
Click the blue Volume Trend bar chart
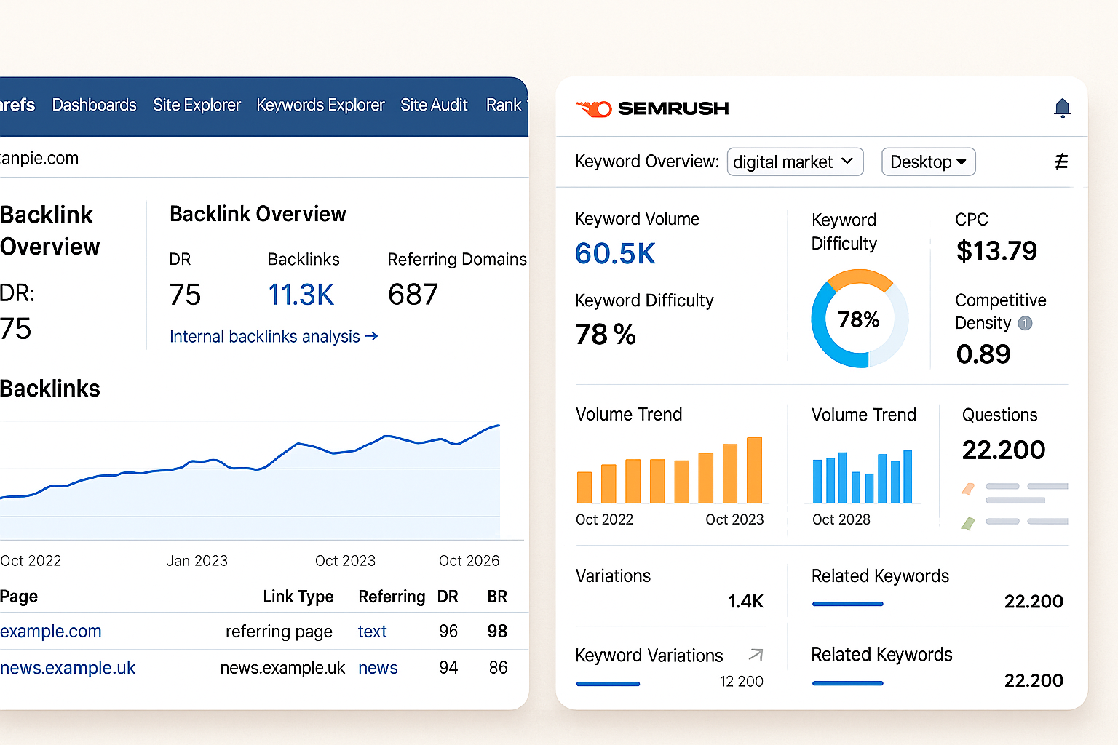863,477
